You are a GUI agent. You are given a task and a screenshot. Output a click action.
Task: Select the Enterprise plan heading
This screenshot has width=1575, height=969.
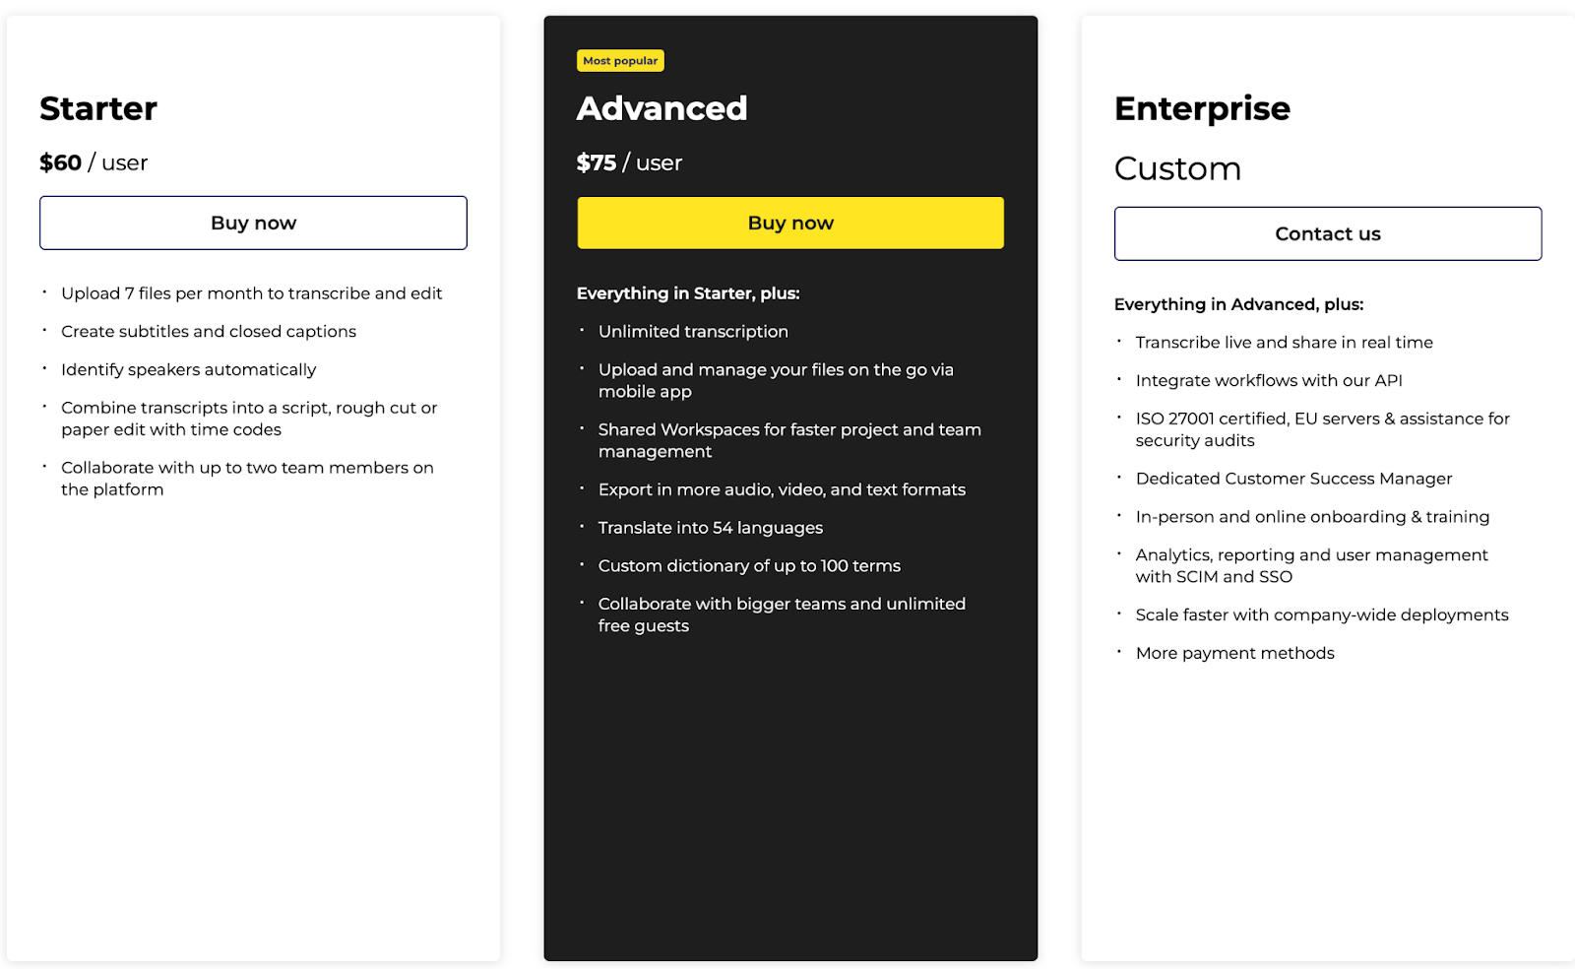coord(1202,108)
